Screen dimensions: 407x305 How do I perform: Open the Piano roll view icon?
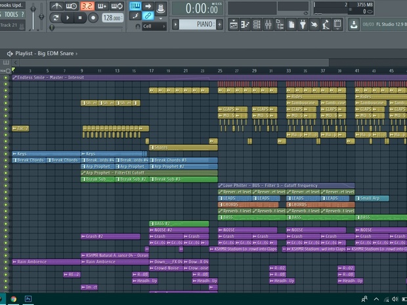point(245,25)
